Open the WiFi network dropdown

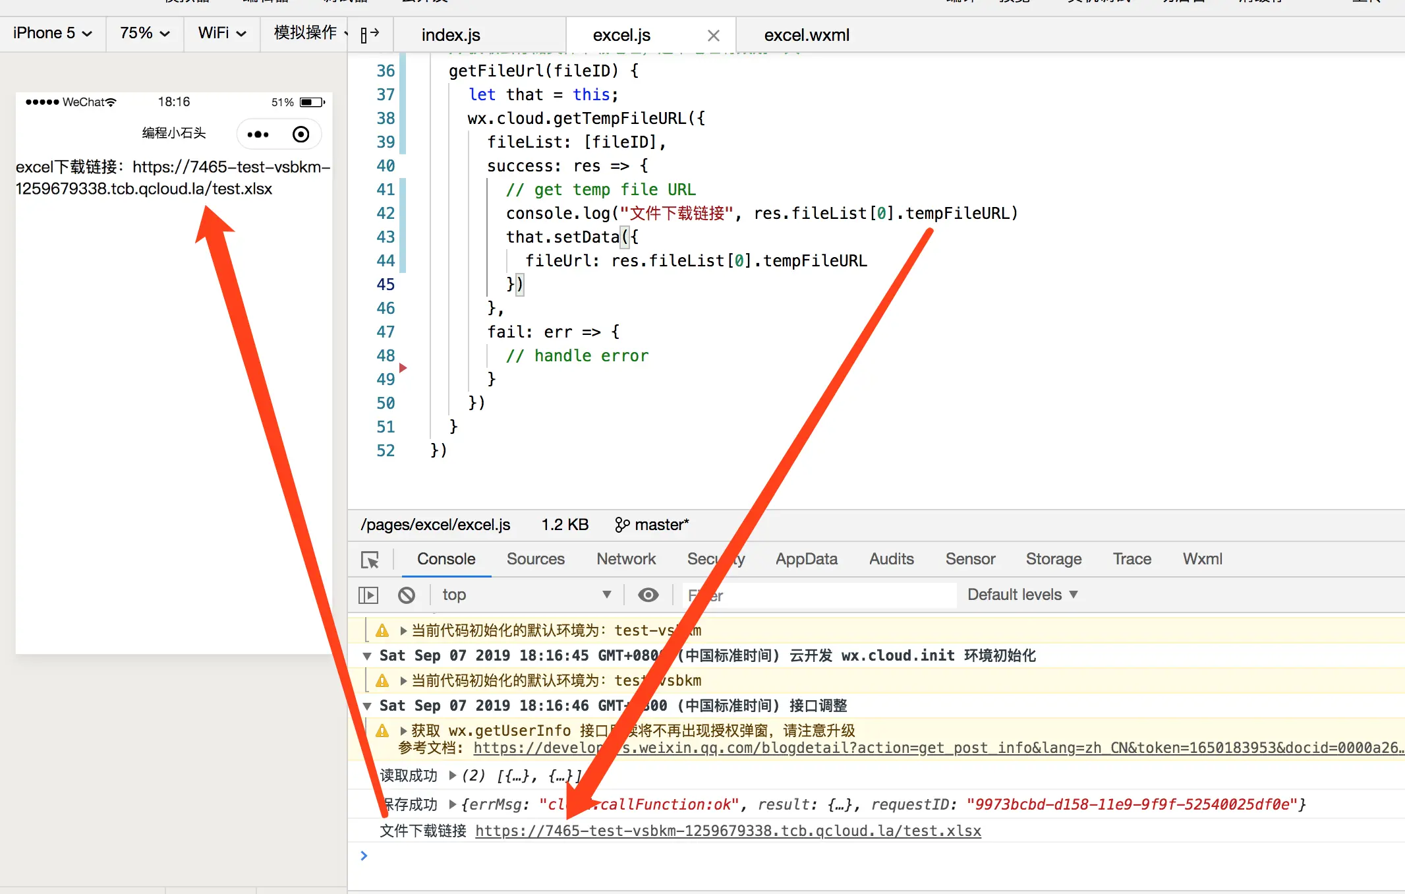(222, 33)
